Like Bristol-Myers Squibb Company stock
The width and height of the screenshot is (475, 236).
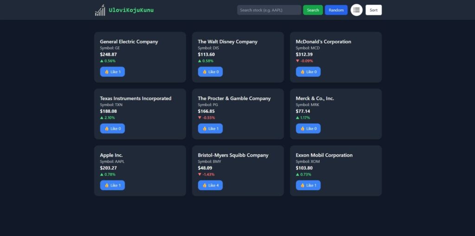[210, 186]
